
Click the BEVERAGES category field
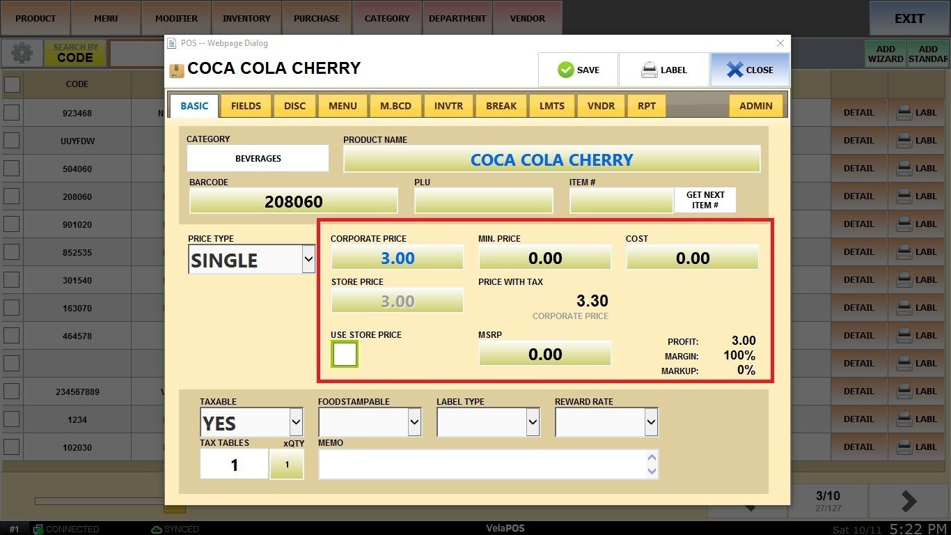[258, 158]
